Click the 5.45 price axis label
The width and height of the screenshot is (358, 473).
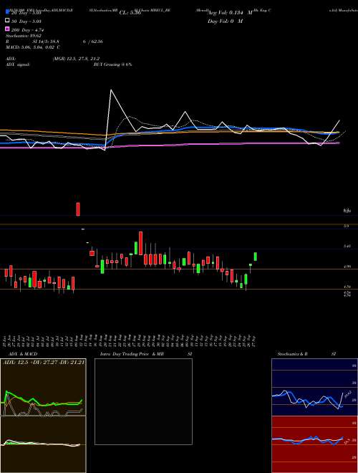tap(347, 246)
